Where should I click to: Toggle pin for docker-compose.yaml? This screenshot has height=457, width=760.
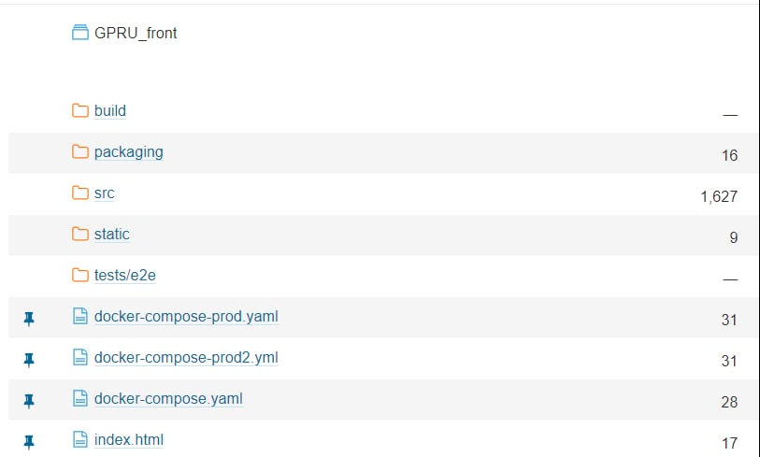[29, 401]
